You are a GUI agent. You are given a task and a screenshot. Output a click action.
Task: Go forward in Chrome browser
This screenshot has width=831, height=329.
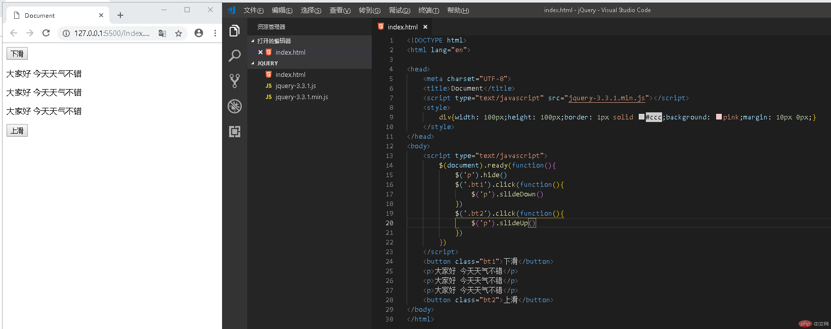pyautogui.click(x=30, y=33)
